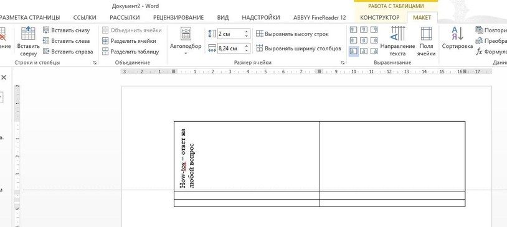Viewport: 507px width, 227px height.
Task: Align cell text top center
Action: (364, 30)
